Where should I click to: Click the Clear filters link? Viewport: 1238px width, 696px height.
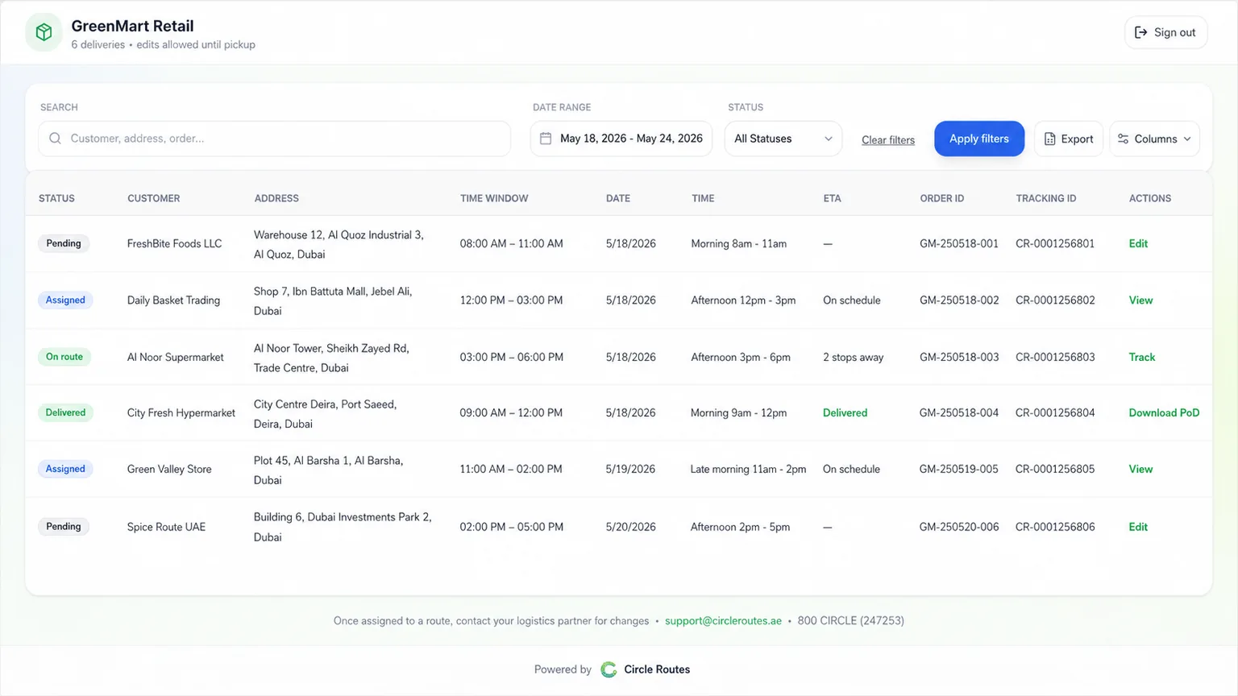pyautogui.click(x=888, y=140)
